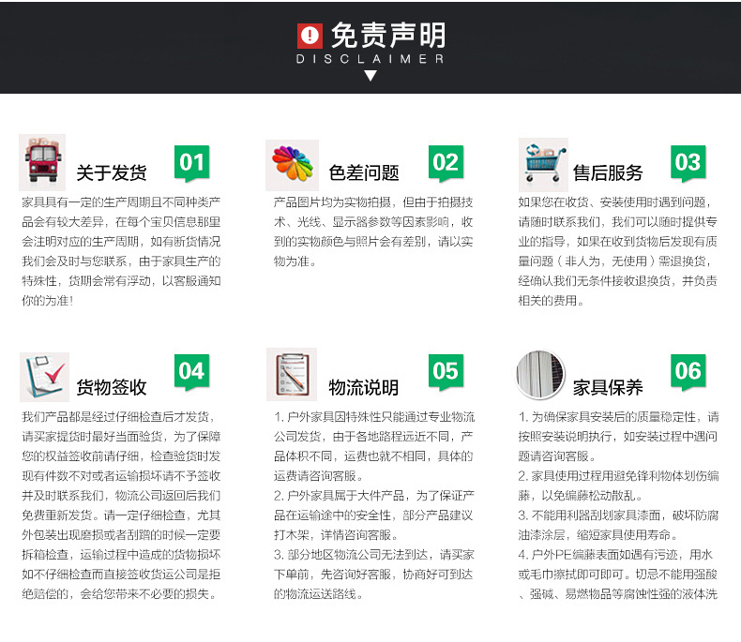Click the green 02 number badge
This screenshot has height=642, width=741.
tap(445, 164)
